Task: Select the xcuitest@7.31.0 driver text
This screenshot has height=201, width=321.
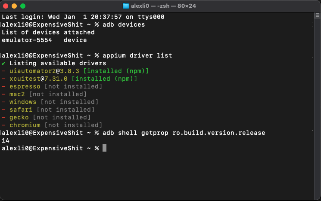Action: coord(38,79)
